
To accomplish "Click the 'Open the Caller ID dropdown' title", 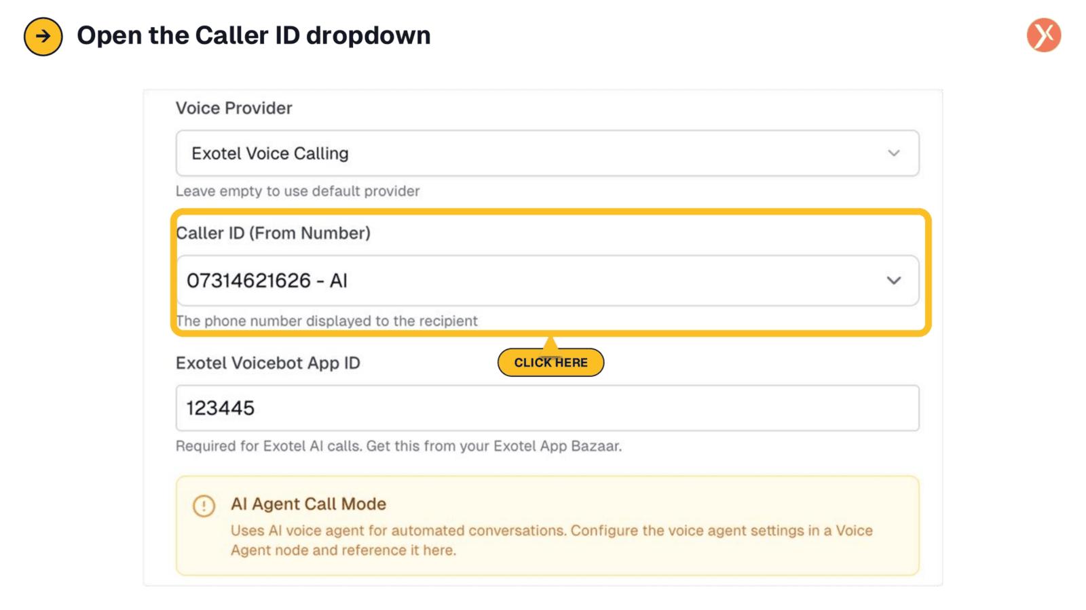I will (253, 35).
